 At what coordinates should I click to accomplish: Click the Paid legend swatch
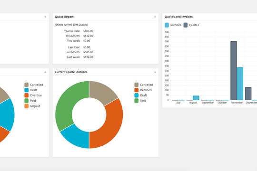click(x=26, y=101)
